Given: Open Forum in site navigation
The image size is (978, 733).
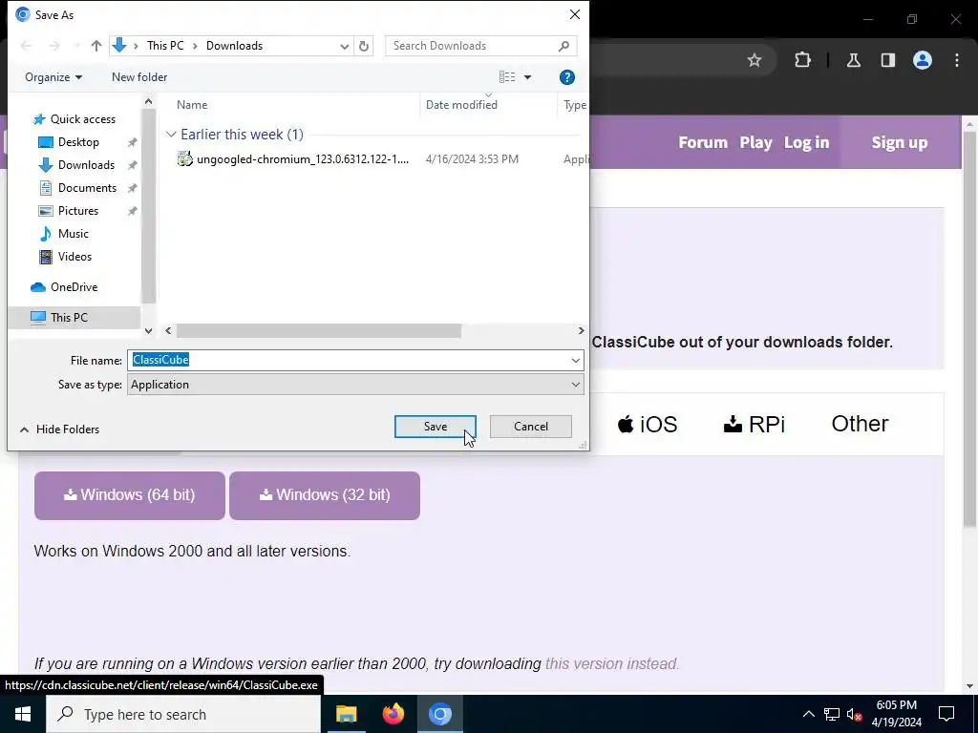Looking at the screenshot, I should click(703, 143).
